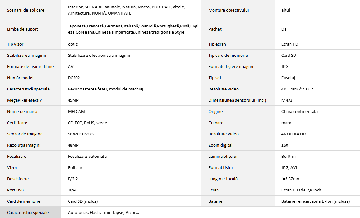Select the "F/2.2" aperture value

tap(73, 179)
